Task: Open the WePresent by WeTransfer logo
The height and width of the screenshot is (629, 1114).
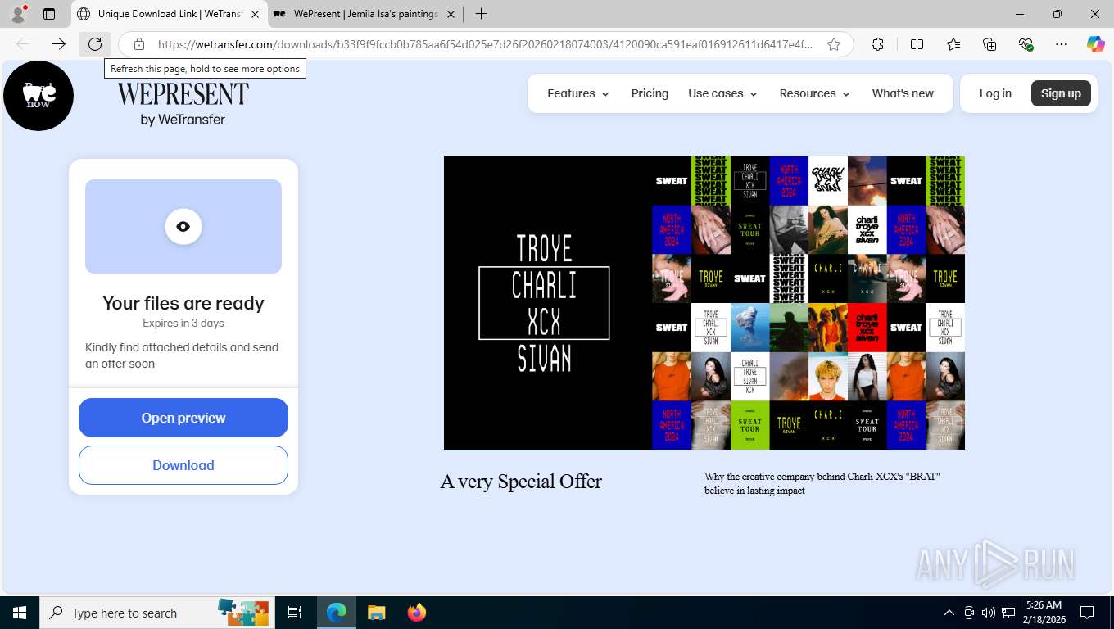Action: (183, 103)
